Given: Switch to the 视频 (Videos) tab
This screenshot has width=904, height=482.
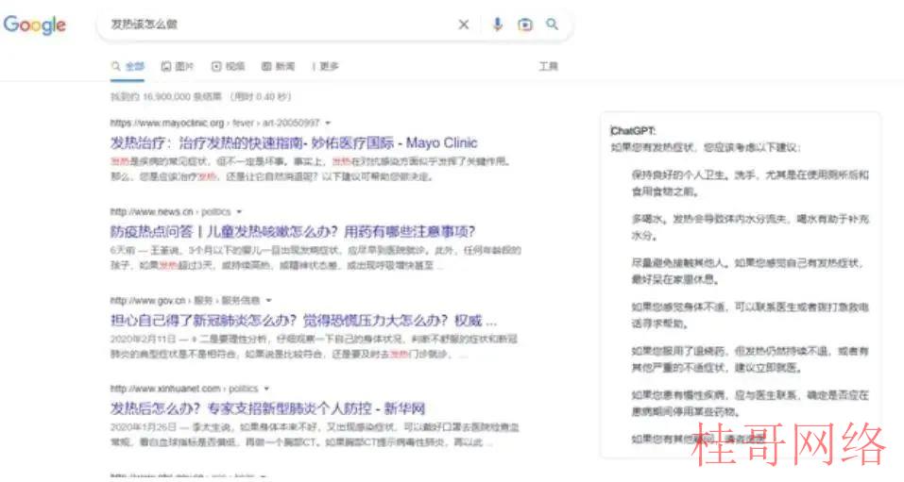Looking at the screenshot, I should (229, 66).
